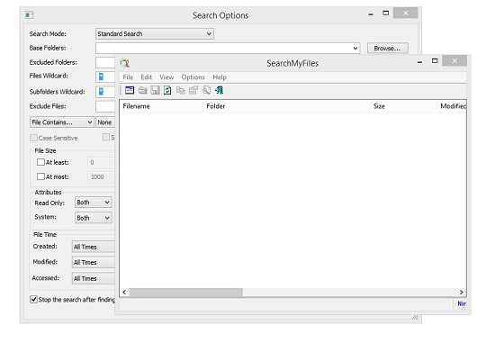Open the Edit menu

(x=146, y=77)
